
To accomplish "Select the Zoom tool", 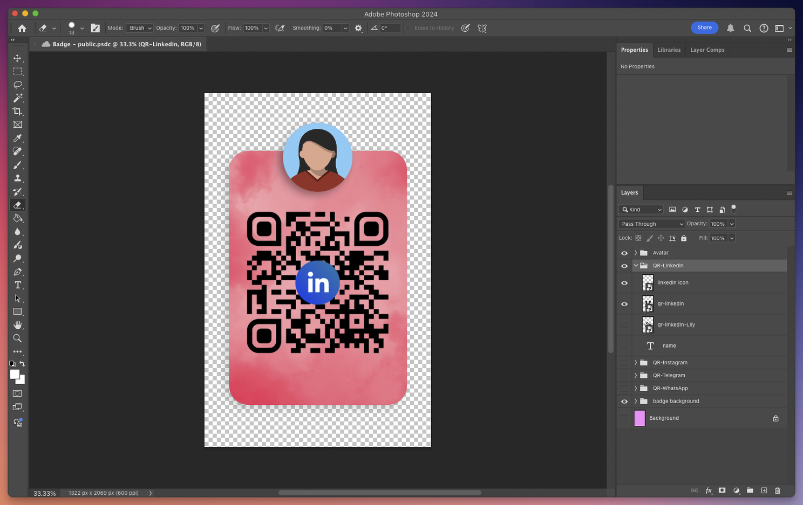I will (x=17, y=338).
